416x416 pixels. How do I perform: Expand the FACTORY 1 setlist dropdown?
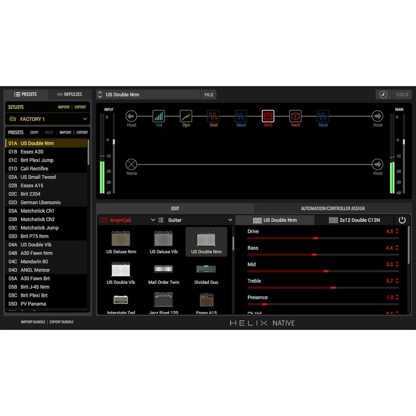[47, 119]
